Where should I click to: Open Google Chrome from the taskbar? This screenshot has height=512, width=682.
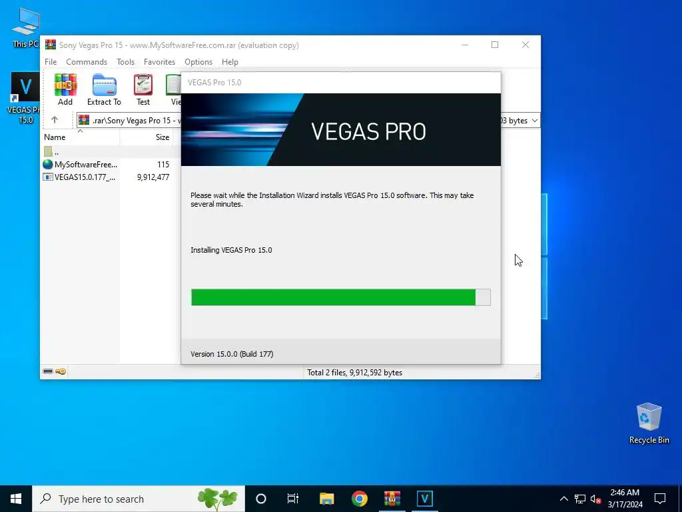(359, 499)
